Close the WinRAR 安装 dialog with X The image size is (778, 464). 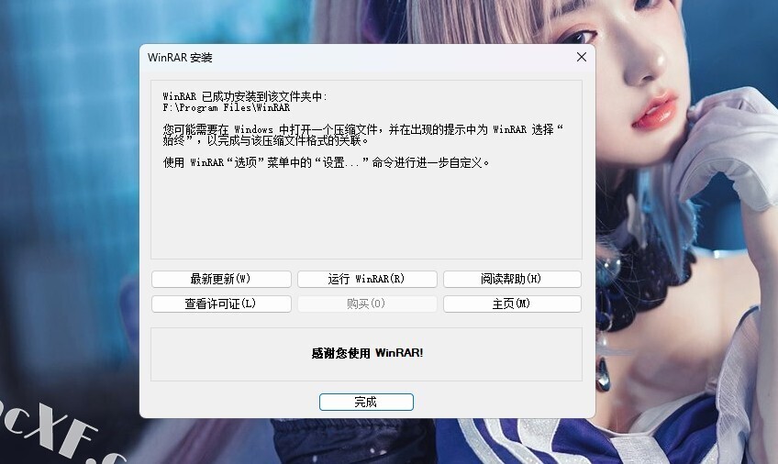point(582,57)
